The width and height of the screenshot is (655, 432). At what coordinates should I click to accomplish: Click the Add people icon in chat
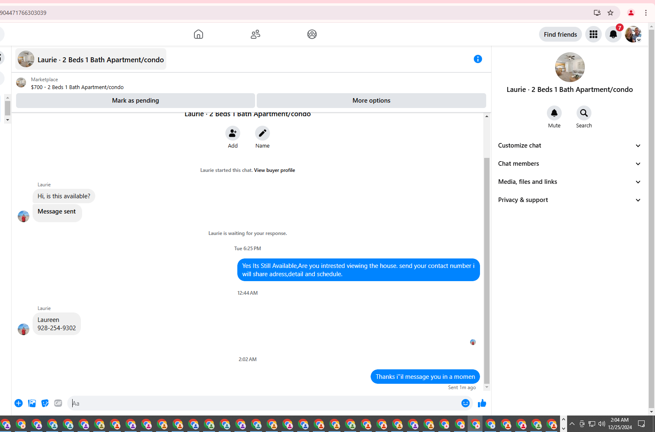pos(233,133)
